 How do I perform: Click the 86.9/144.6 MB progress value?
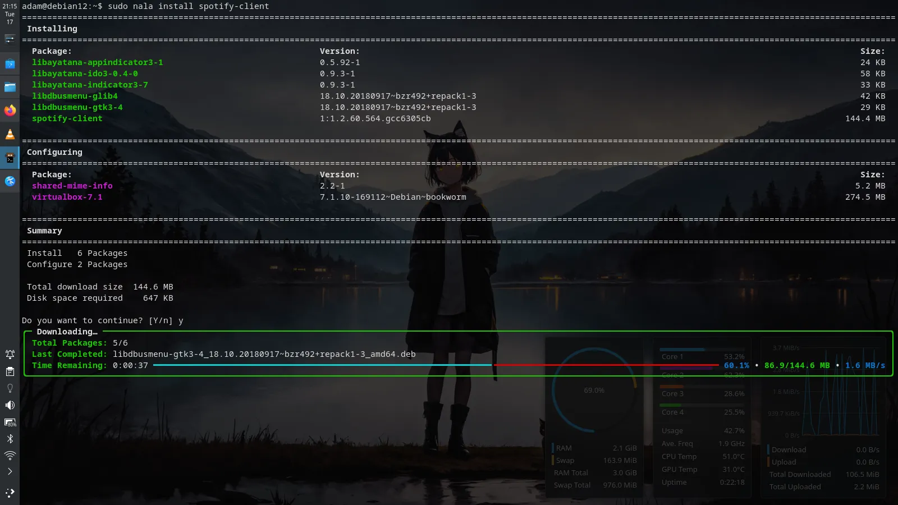797,365
